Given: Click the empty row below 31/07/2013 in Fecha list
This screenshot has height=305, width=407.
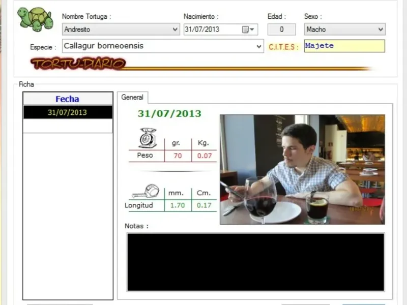Looking at the screenshot, I should tap(68, 126).
